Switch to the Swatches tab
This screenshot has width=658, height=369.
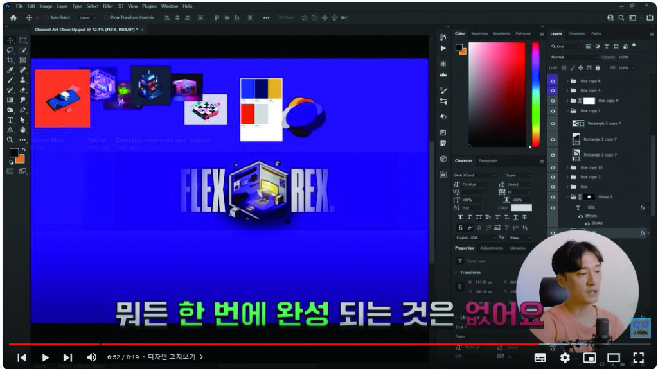click(x=479, y=33)
